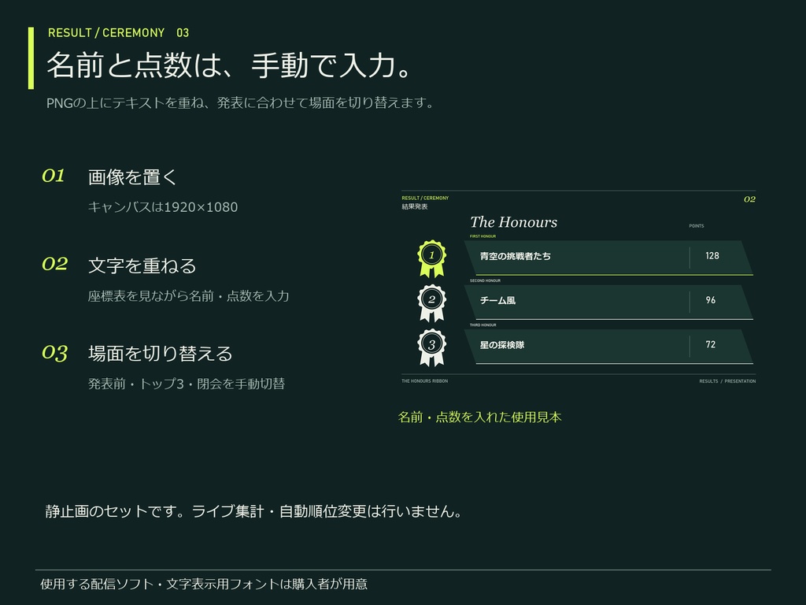Click the FIRST HONOUR label
Viewport: 806px width, 605px height.
(x=482, y=236)
